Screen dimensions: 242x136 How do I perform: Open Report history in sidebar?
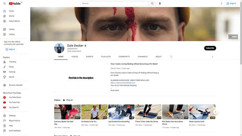(x=14, y=121)
